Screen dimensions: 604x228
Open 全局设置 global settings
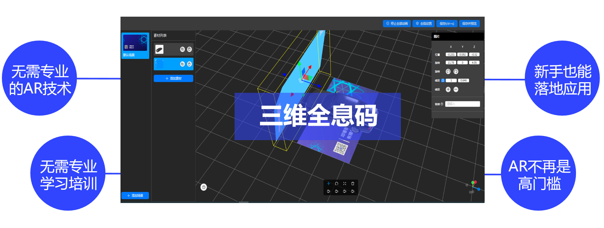point(424,23)
